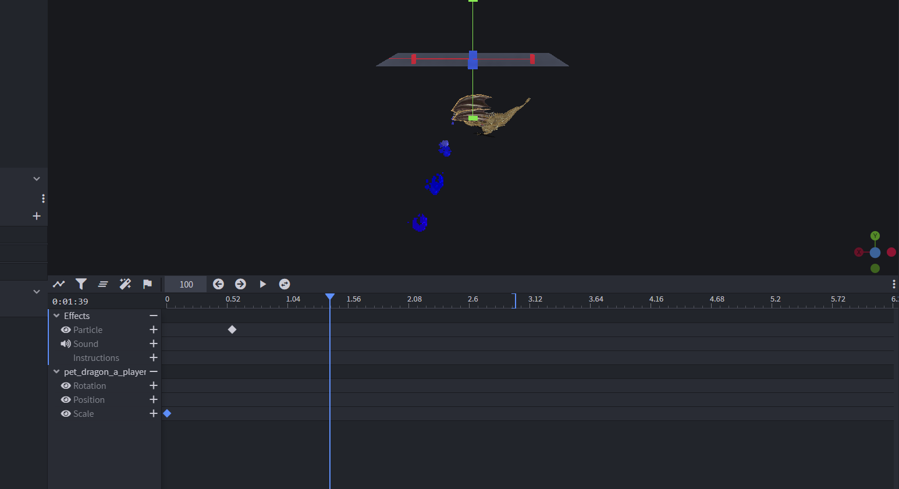Toggle the graph editor icon

point(59,284)
